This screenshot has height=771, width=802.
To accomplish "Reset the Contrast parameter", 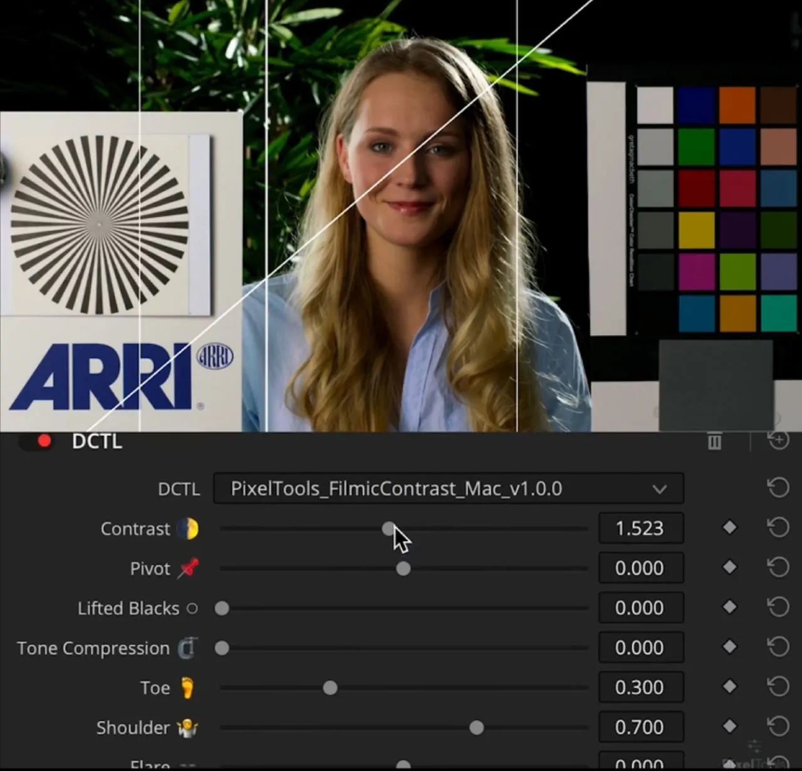I will pos(778,527).
